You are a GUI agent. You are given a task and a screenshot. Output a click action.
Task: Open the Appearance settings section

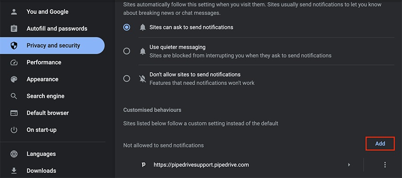pyautogui.click(x=42, y=79)
